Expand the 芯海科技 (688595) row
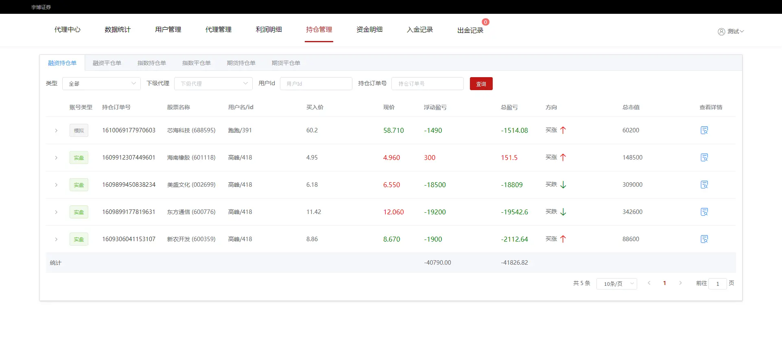Viewport: 782px width, 352px height. 56,131
